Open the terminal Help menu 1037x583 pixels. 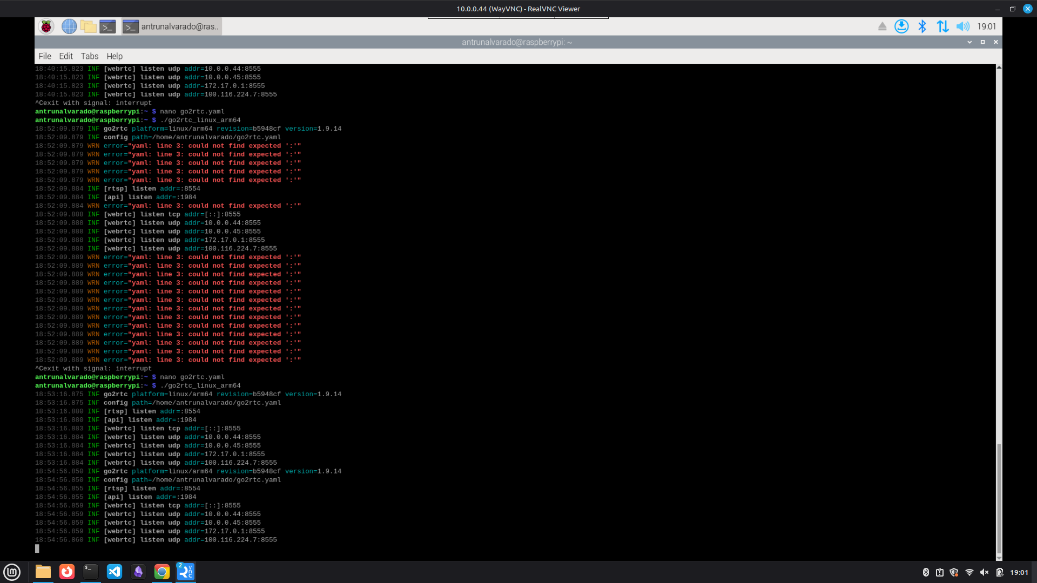point(115,56)
